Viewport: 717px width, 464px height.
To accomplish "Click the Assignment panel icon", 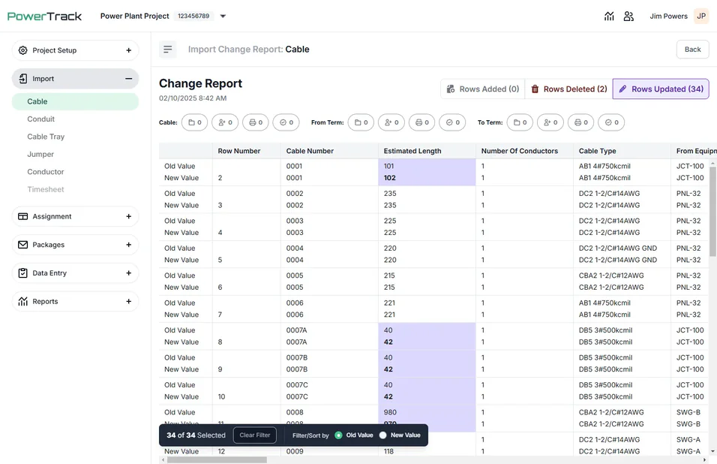I will (x=22, y=216).
